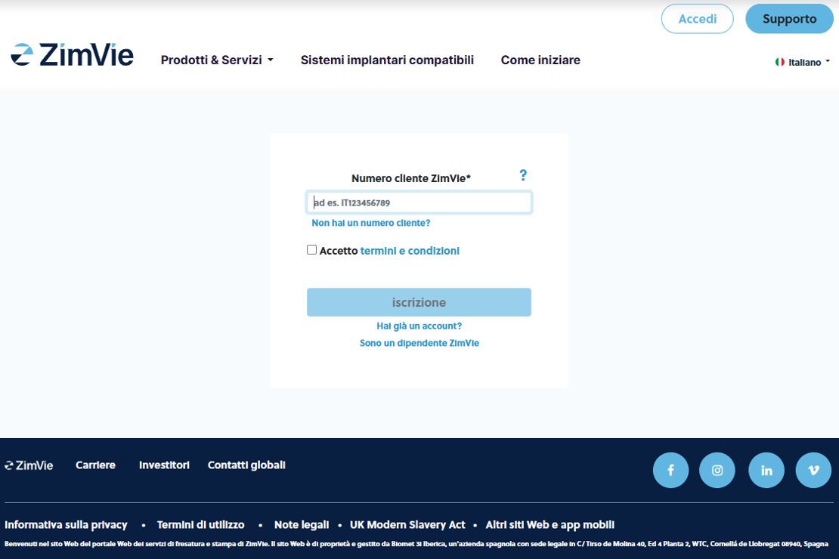Click "Non hai un numero cliente?" link
This screenshot has height=559, width=839.
(x=371, y=224)
